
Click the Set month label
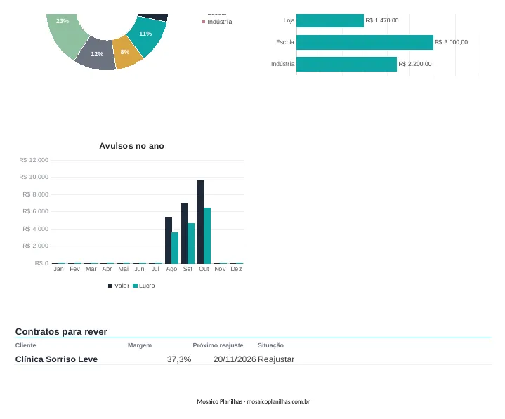[188, 269]
